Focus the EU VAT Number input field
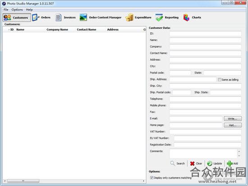 tap(208, 138)
